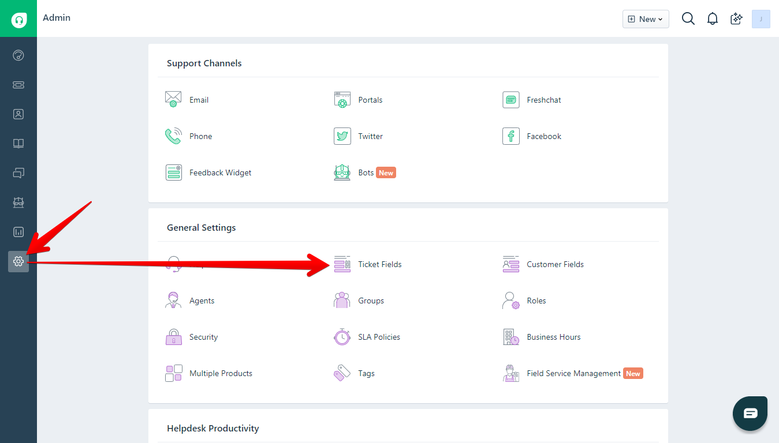Open the Groups link
Screen dimensions: 779x443
(x=371, y=301)
